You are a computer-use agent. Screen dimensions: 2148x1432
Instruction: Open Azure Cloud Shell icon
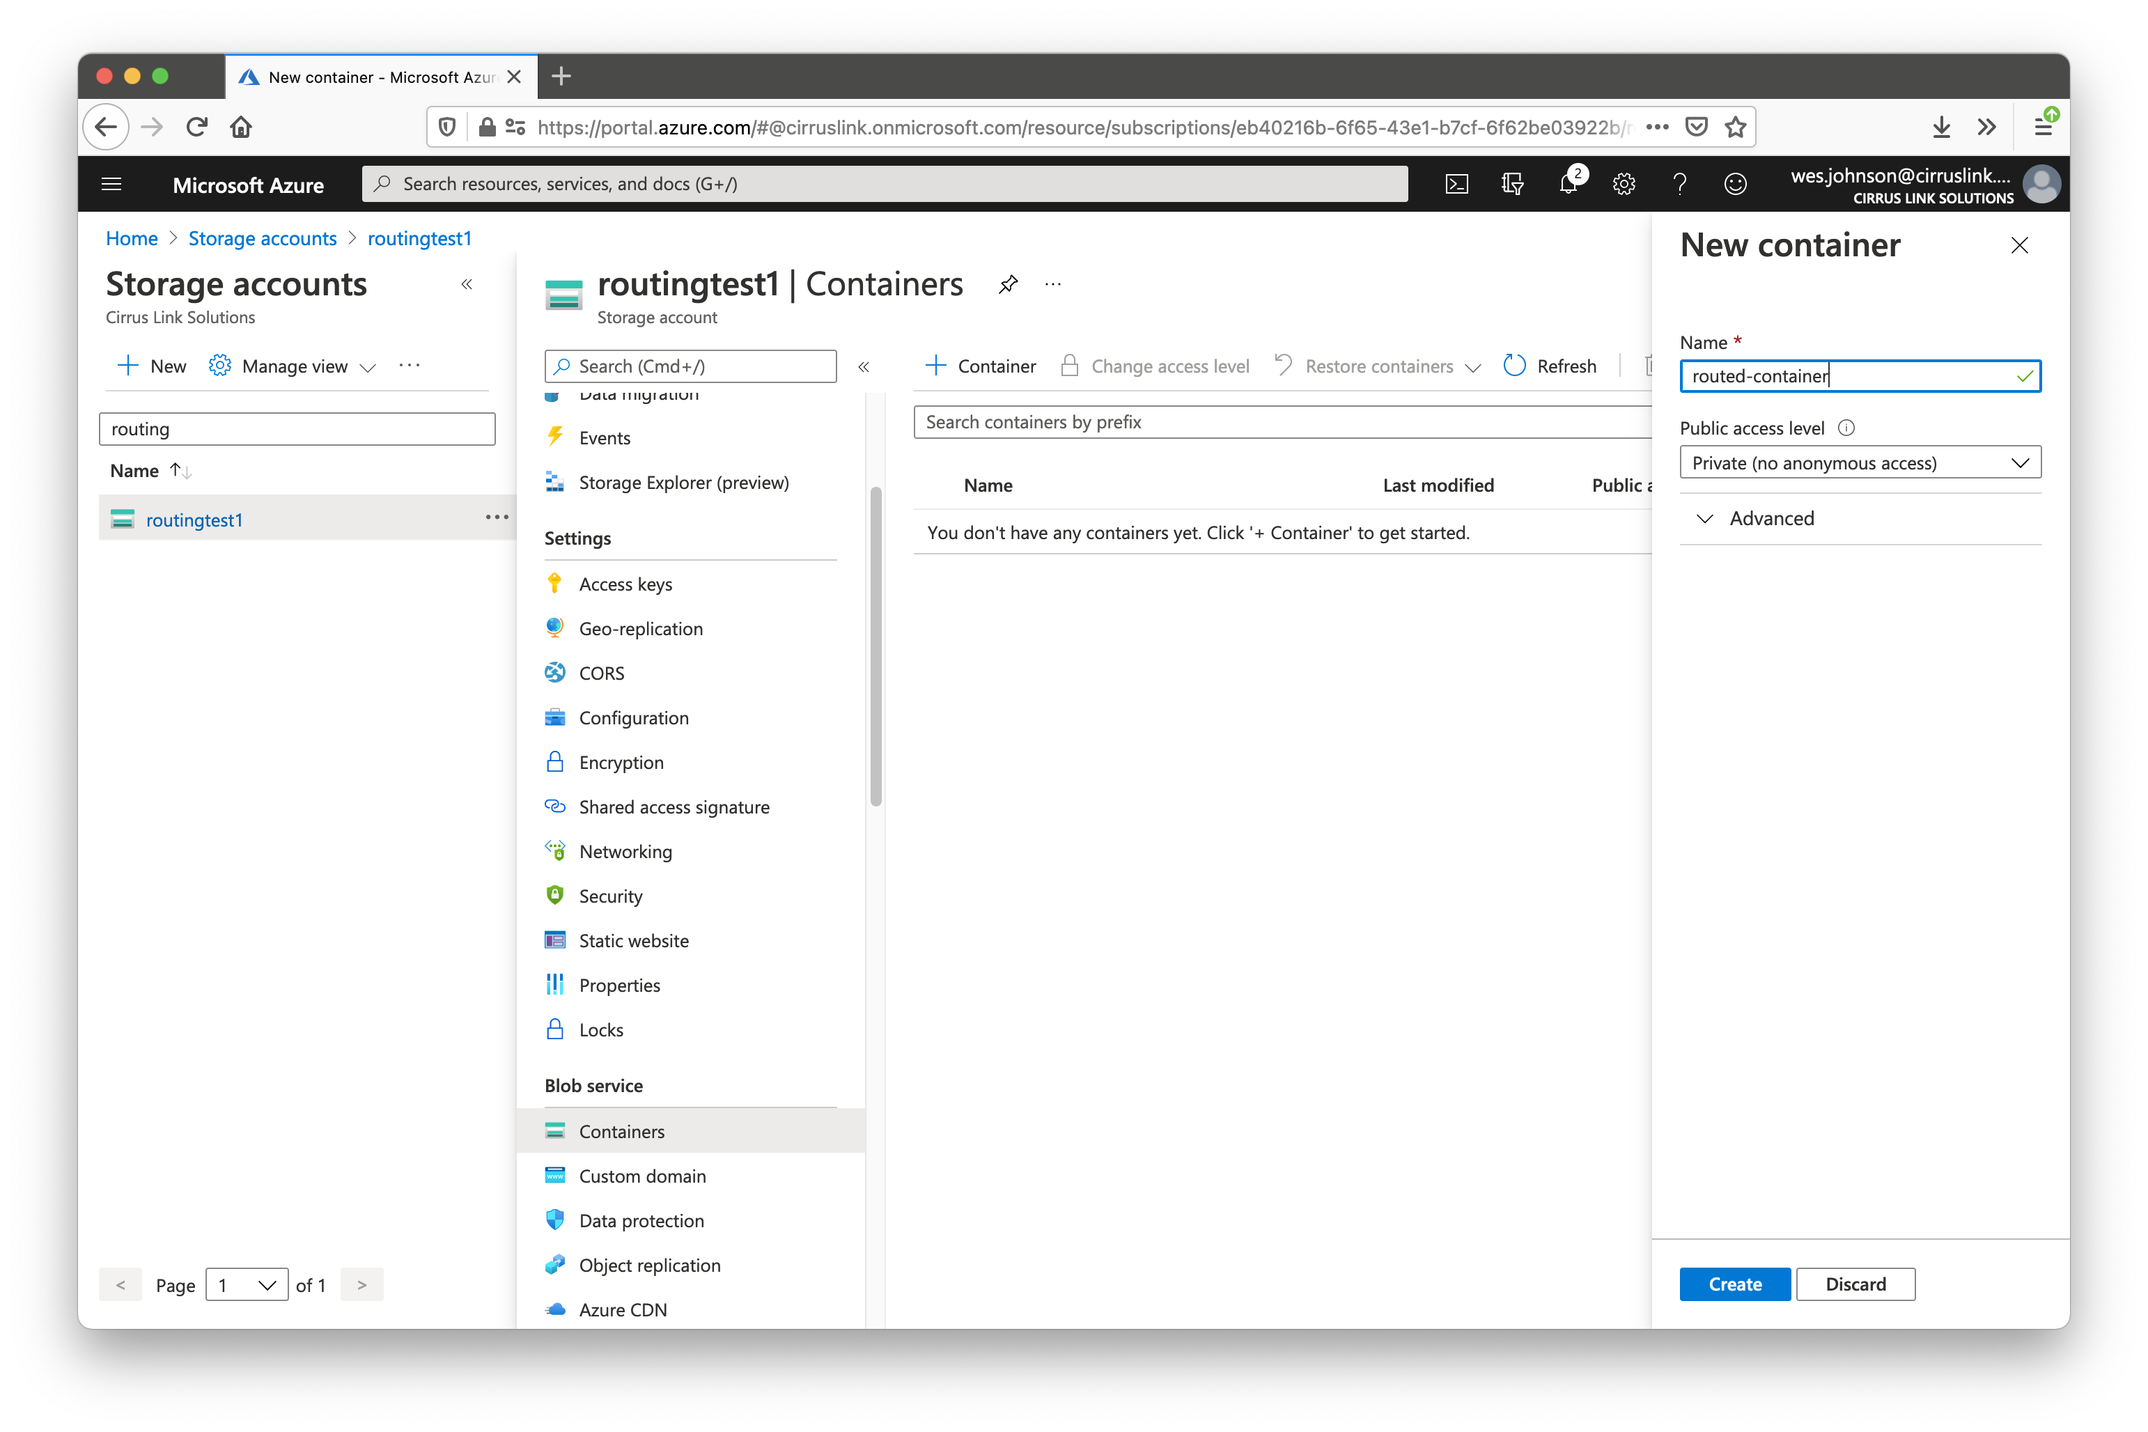coord(1456,184)
